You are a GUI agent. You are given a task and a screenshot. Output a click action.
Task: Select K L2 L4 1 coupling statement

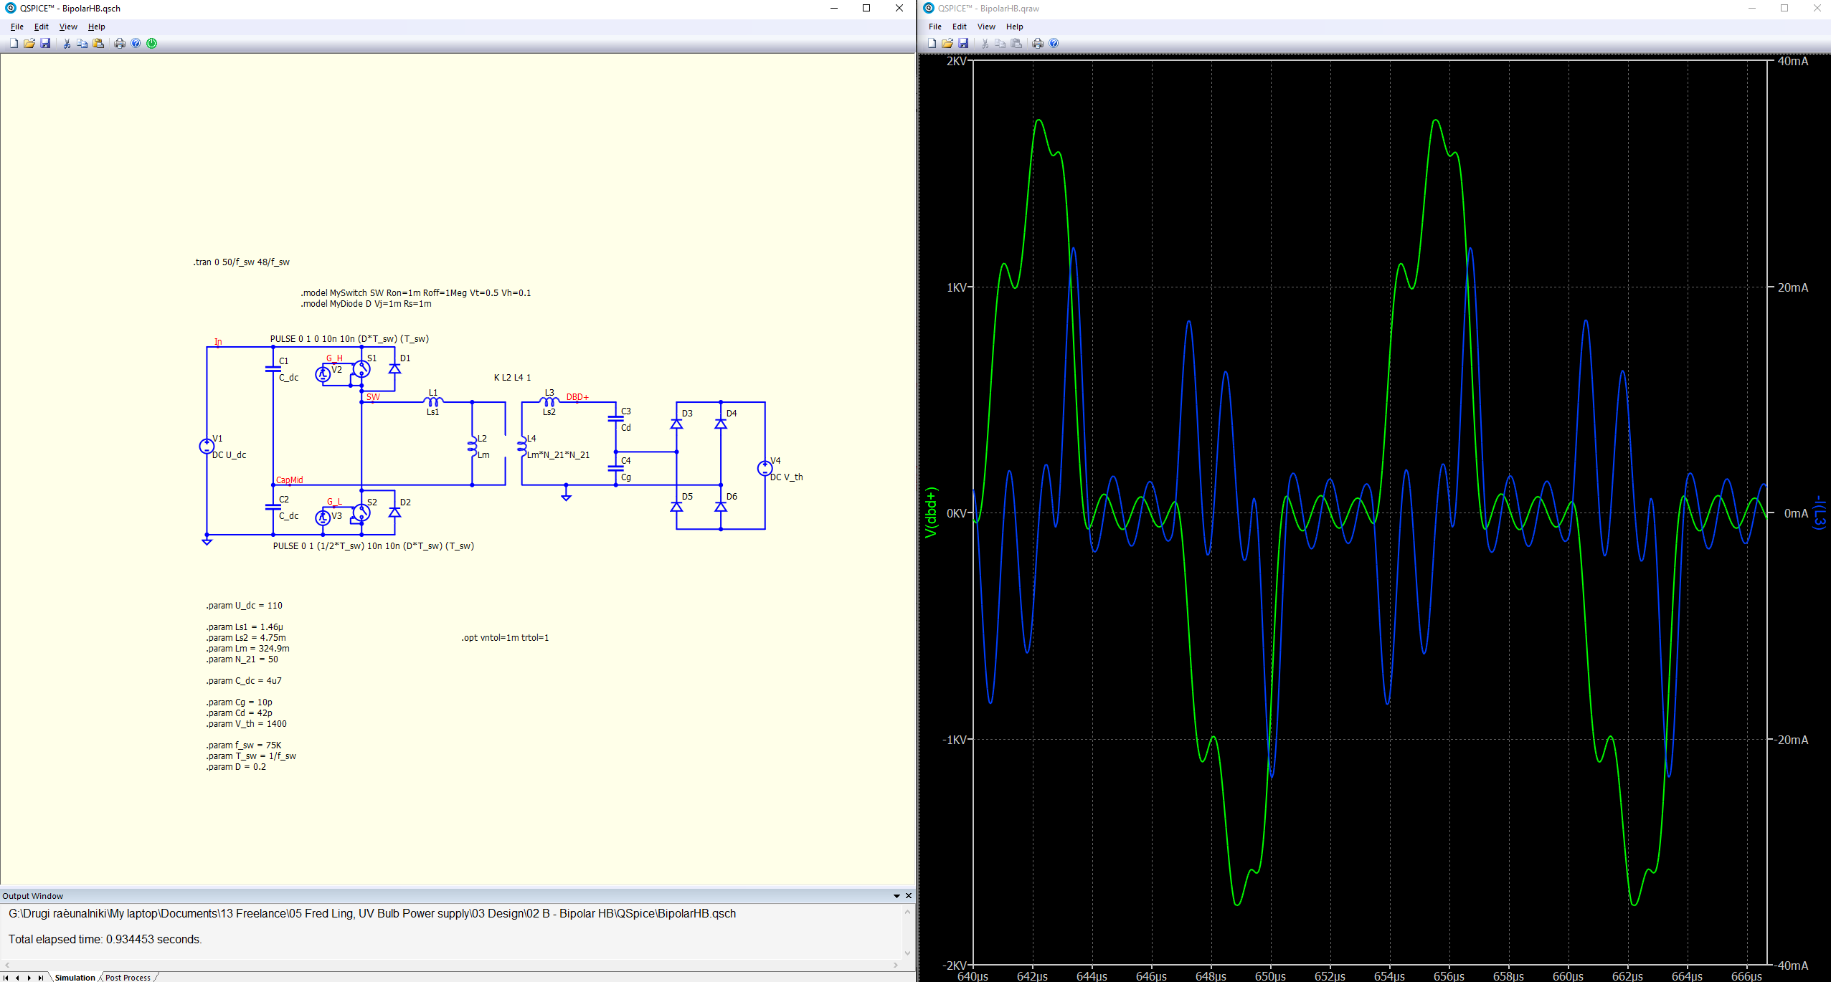(513, 378)
